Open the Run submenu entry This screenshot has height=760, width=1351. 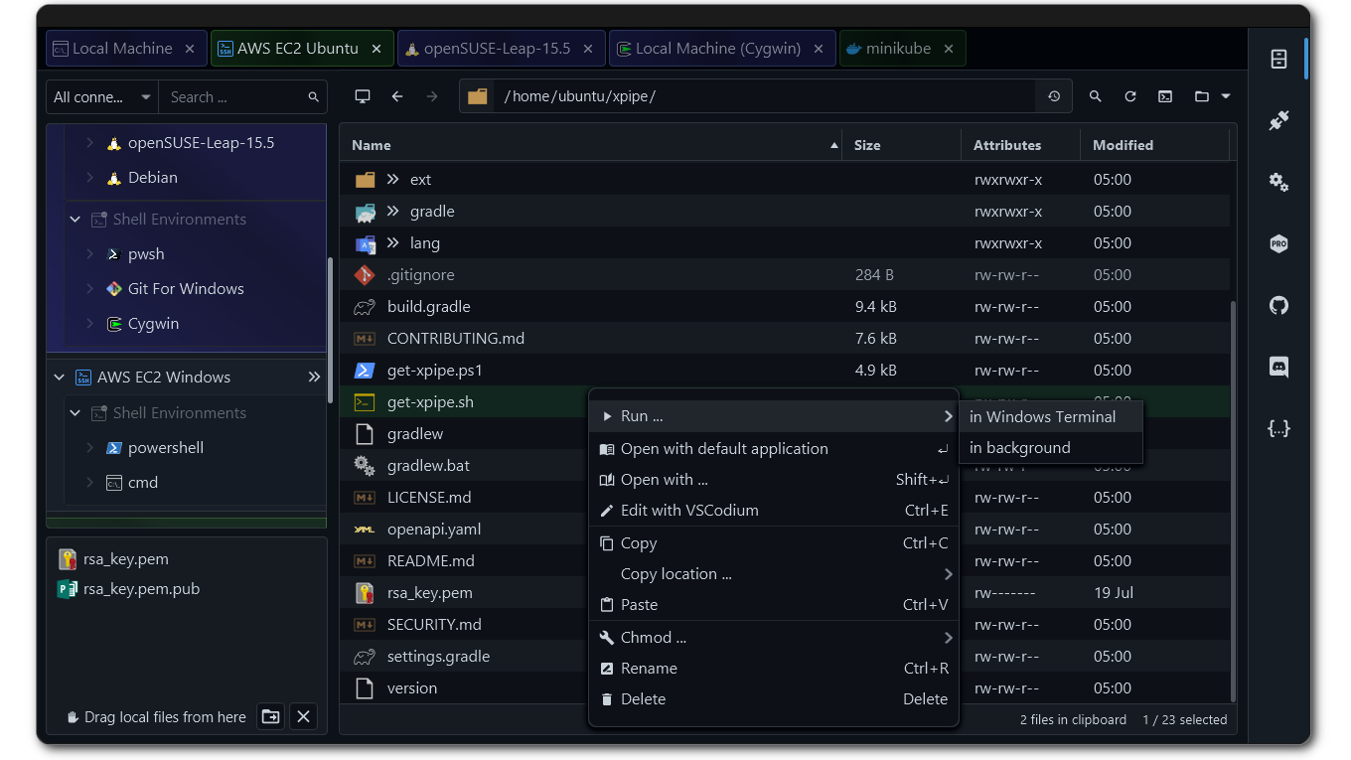click(x=774, y=416)
